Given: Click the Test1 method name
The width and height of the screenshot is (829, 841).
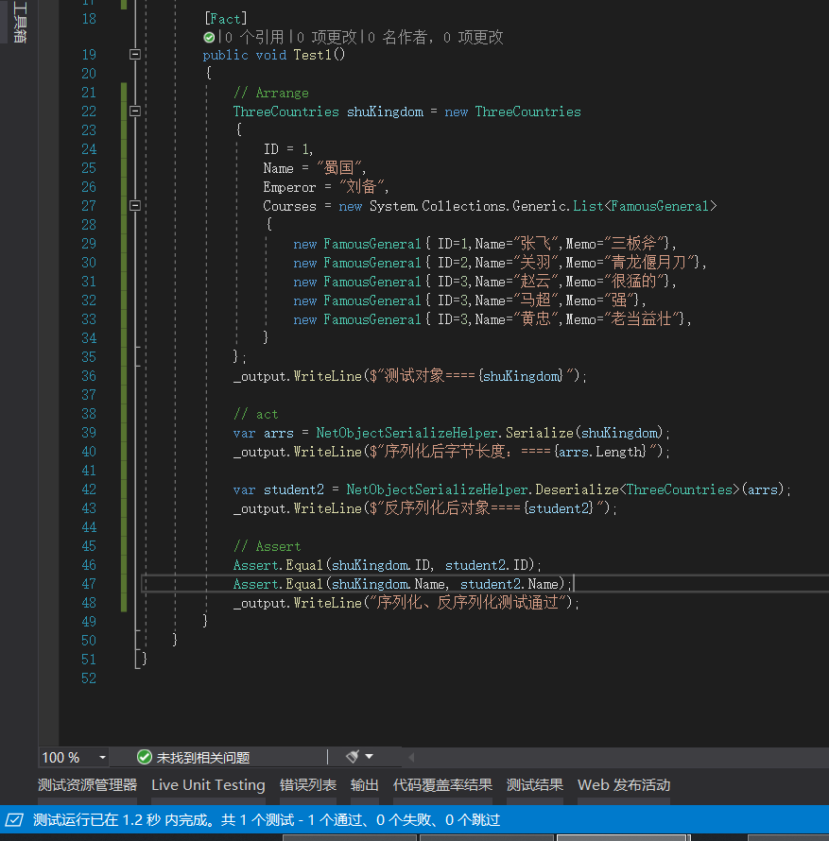Looking at the screenshot, I should pos(312,55).
